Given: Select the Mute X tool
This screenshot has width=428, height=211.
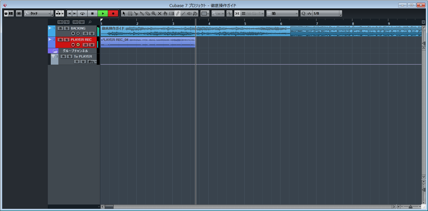Looking at the screenshot, I should 160,14.
